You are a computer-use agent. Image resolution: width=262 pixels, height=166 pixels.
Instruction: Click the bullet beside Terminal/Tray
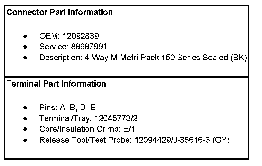coord(26,118)
